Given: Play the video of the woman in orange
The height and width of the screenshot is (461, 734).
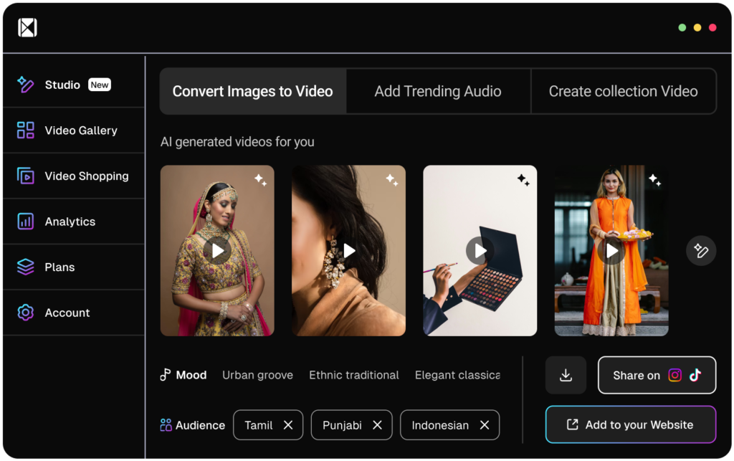Looking at the screenshot, I should tap(611, 251).
